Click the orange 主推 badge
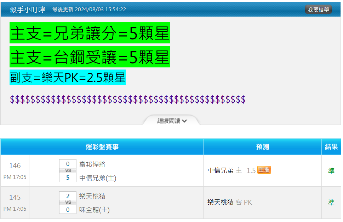This screenshot has height=222, width=343. click(264, 170)
